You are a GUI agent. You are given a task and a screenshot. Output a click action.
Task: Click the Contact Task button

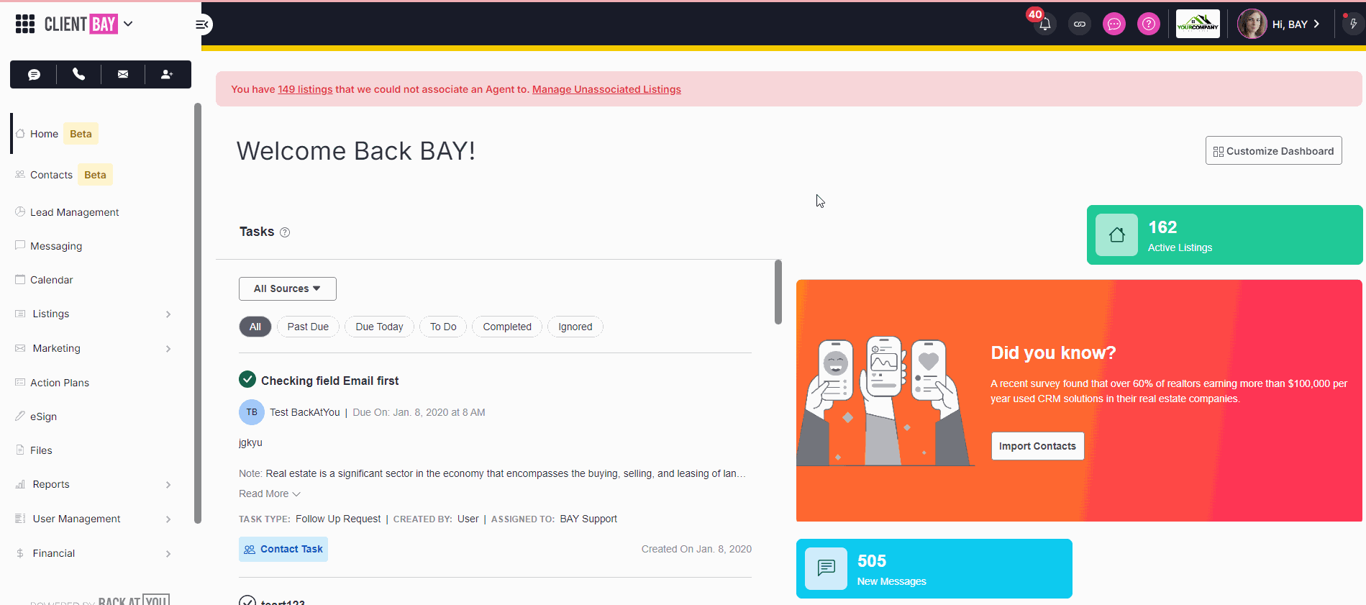pyautogui.click(x=283, y=549)
